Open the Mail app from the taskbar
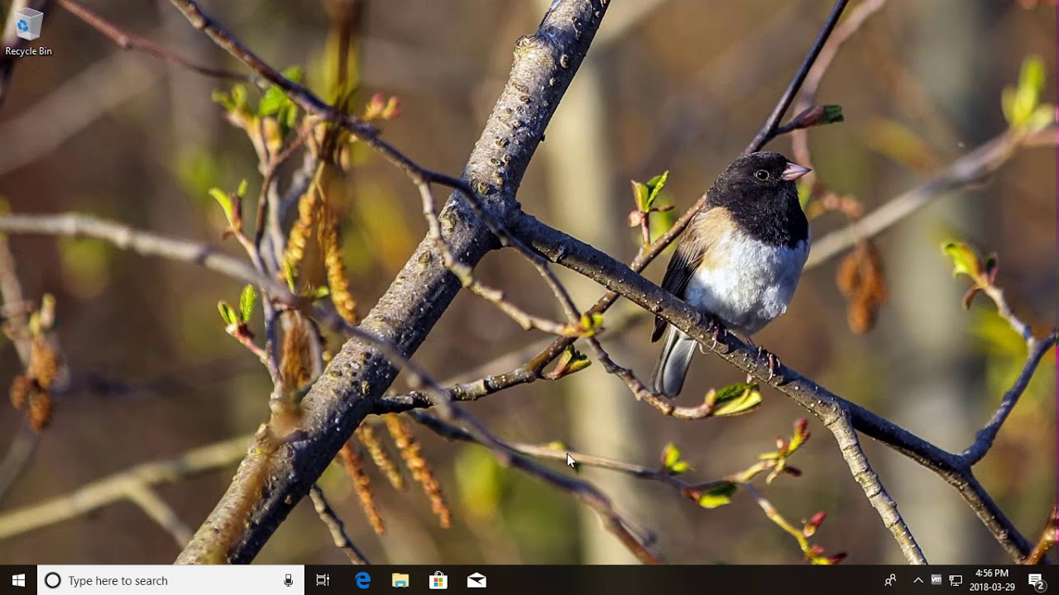Screen dimensions: 1059x595 (477, 580)
